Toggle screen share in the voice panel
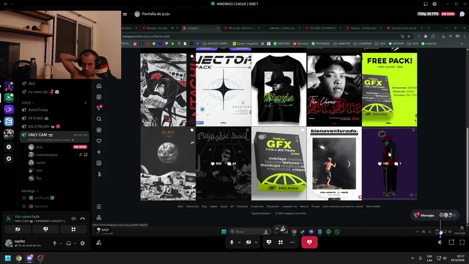The height and width of the screenshot is (264, 469). click(x=45, y=229)
